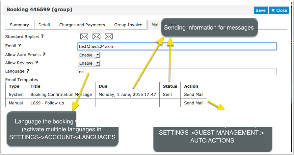Select the 'Monday, 1 June, 2015 17:47' cell
The image size is (294, 155).
click(x=127, y=95)
